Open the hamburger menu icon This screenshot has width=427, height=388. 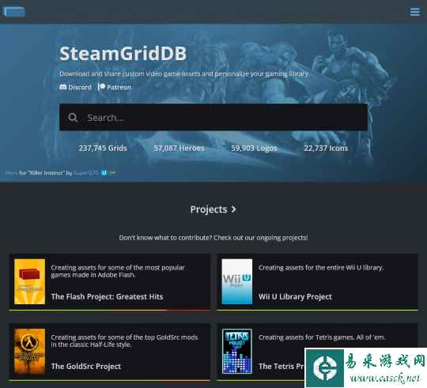415,12
